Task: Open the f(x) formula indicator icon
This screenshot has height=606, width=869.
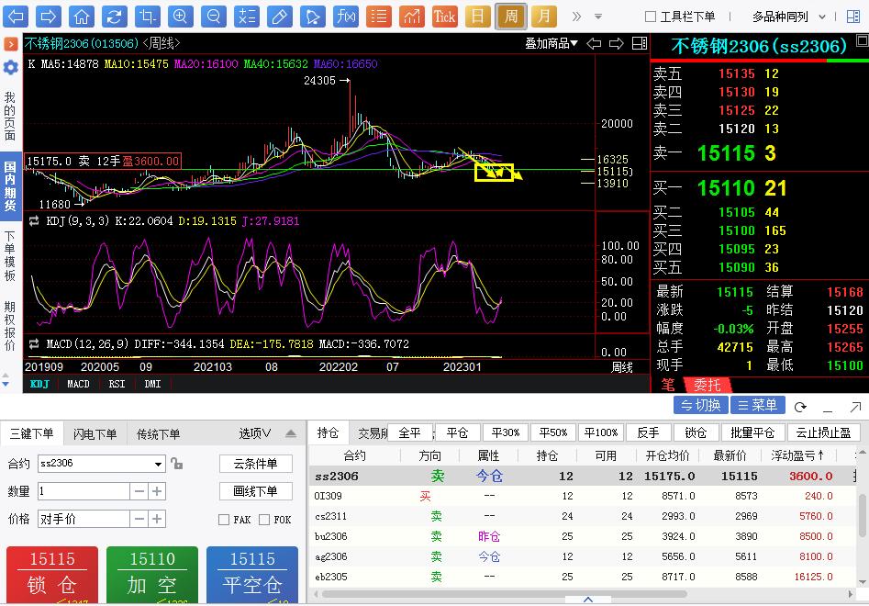Action: tap(346, 17)
